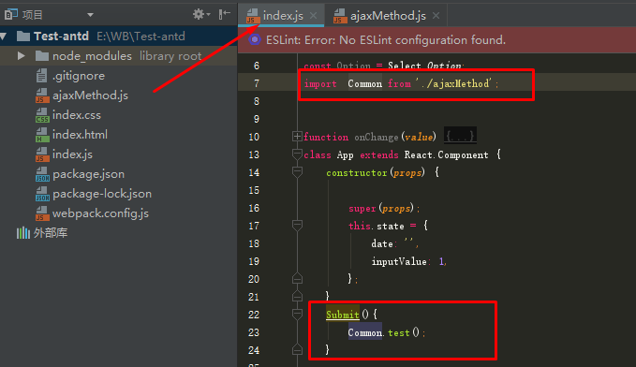Collapse constructor fold marker at line 14
The height and width of the screenshot is (367, 636).
[297, 172]
